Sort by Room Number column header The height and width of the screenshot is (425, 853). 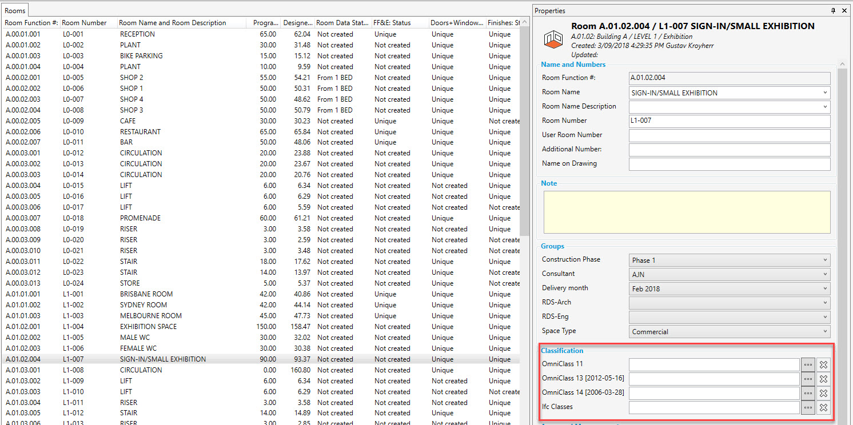85,23
